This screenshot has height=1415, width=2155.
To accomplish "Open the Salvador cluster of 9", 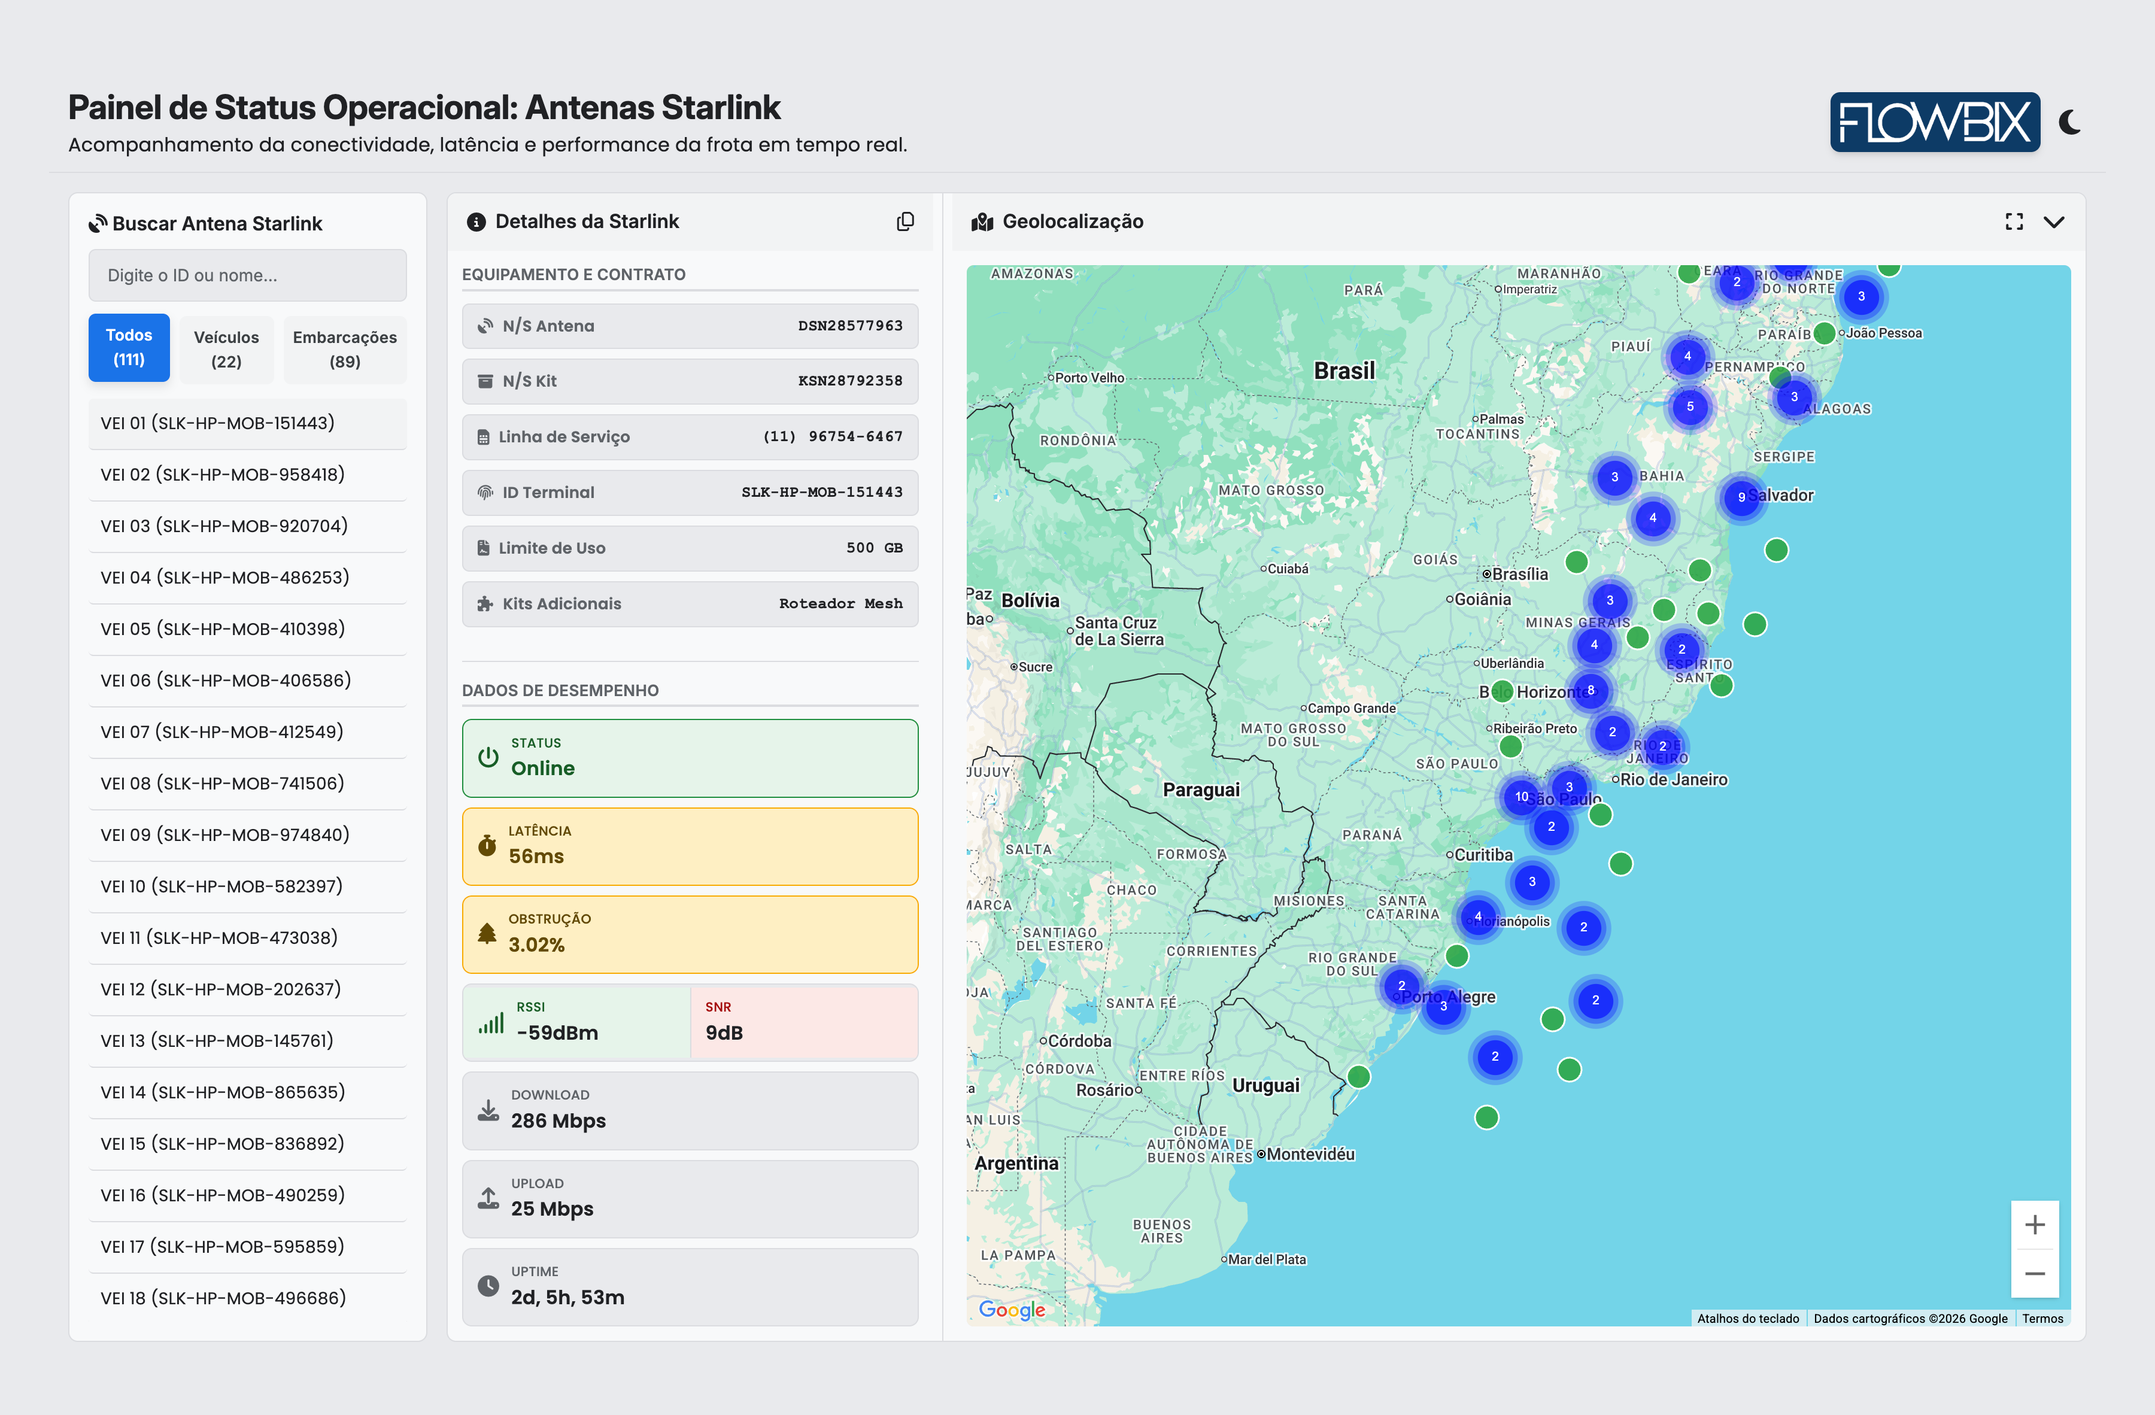I will (1741, 497).
